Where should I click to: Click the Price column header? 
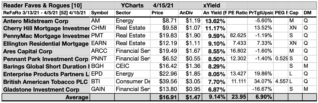164,12
